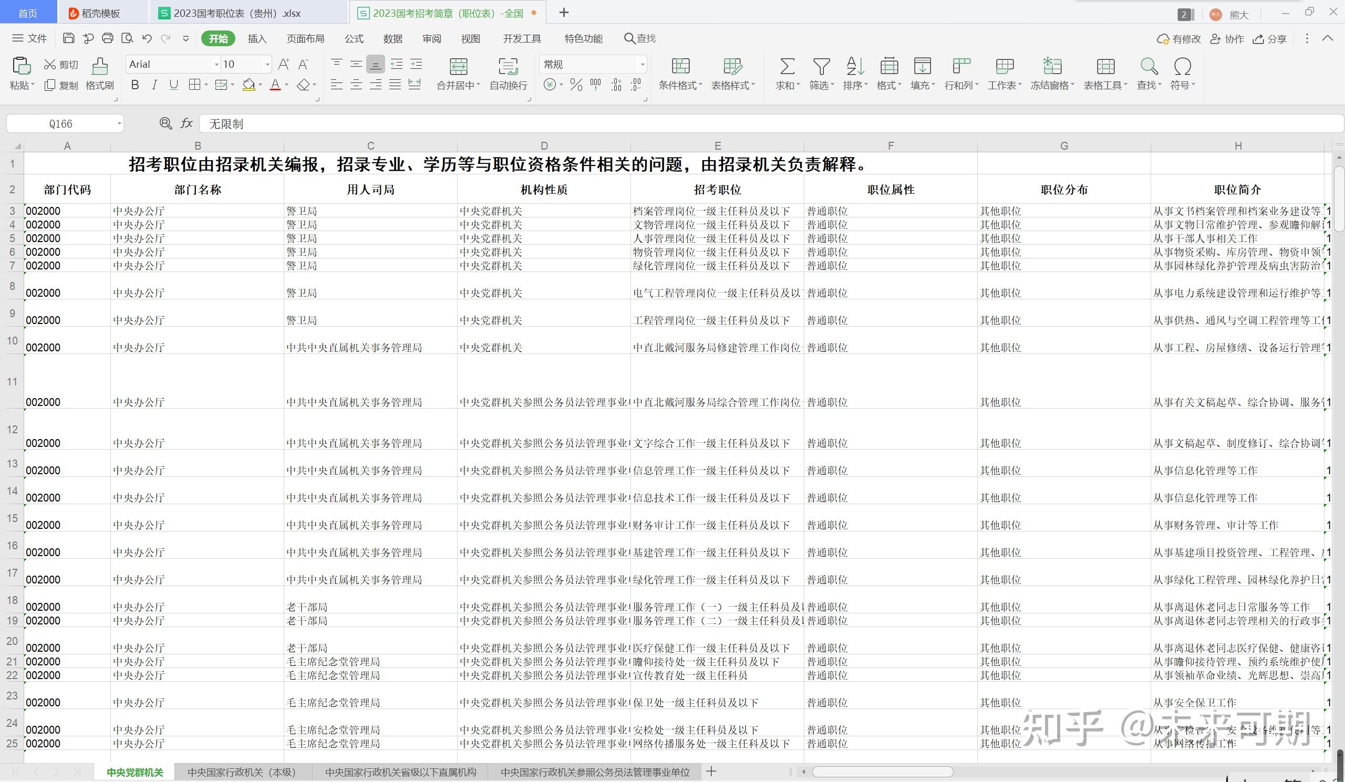This screenshot has width=1345, height=782.
Task: Click the 有修改 status button
Action: pos(1179,38)
